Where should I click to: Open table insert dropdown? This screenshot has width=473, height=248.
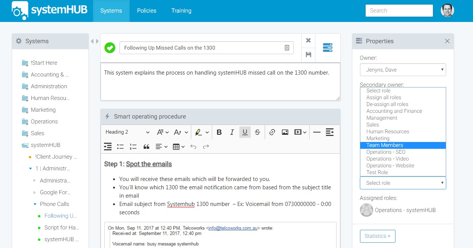pyautogui.click(x=178, y=147)
